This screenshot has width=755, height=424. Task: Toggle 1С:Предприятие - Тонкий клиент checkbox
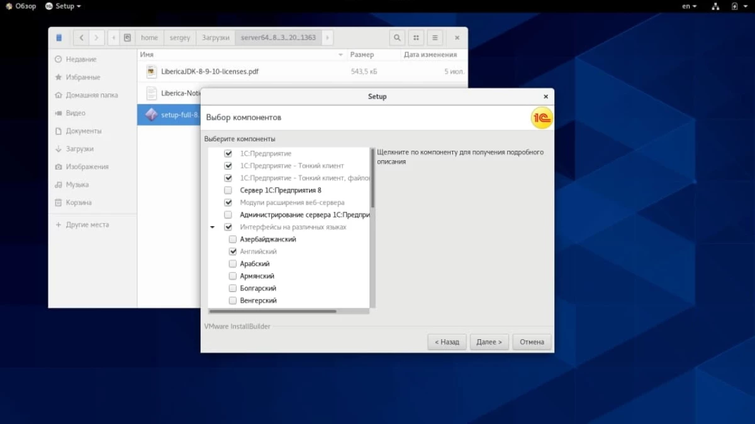pos(228,166)
